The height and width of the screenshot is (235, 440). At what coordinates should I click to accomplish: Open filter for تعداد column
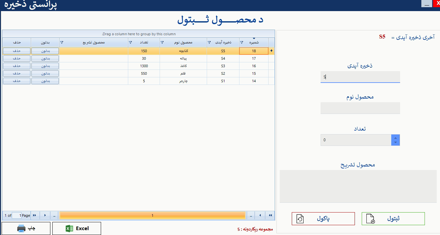coord(131,42)
